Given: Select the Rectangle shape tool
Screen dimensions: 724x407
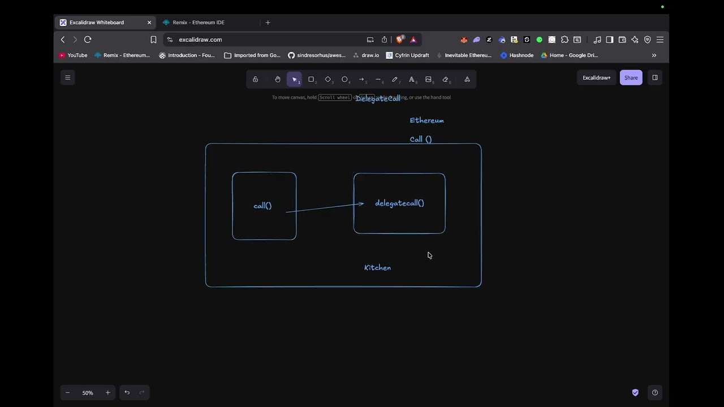Looking at the screenshot, I should (311, 79).
